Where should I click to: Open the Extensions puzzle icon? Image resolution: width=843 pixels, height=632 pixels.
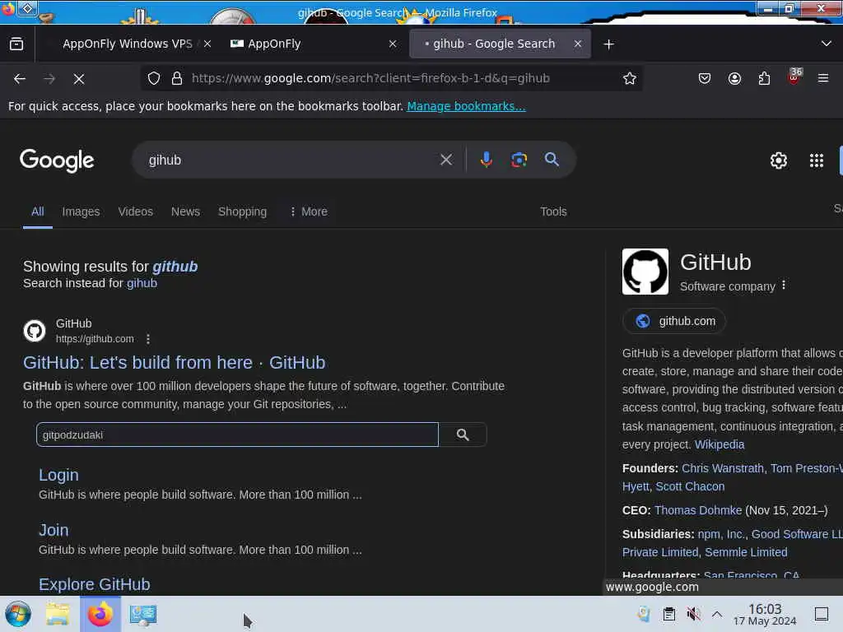(764, 78)
